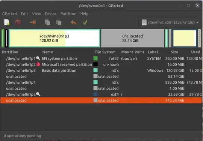Sort by the File System column header
The height and width of the screenshot is (141, 203).
click(x=105, y=52)
